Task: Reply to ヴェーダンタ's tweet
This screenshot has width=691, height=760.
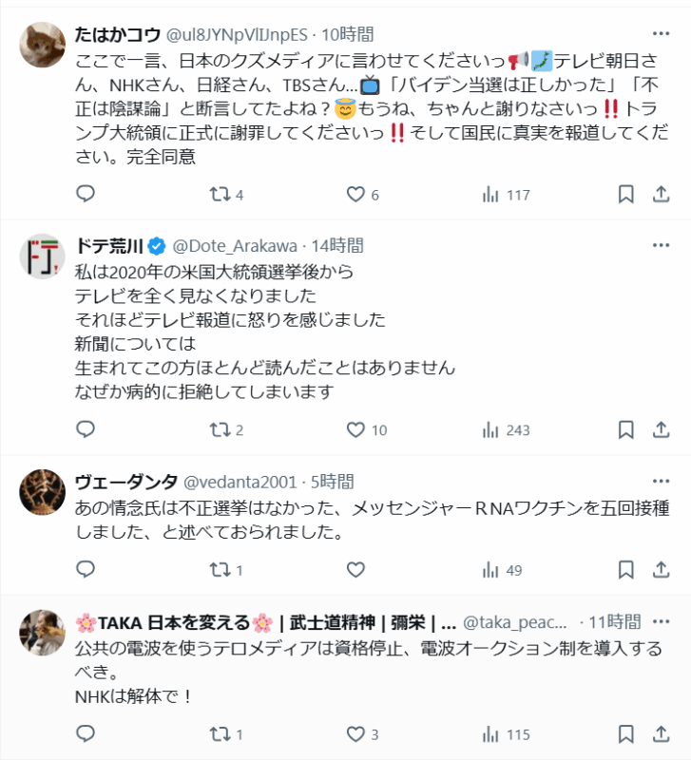Action: point(86,571)
